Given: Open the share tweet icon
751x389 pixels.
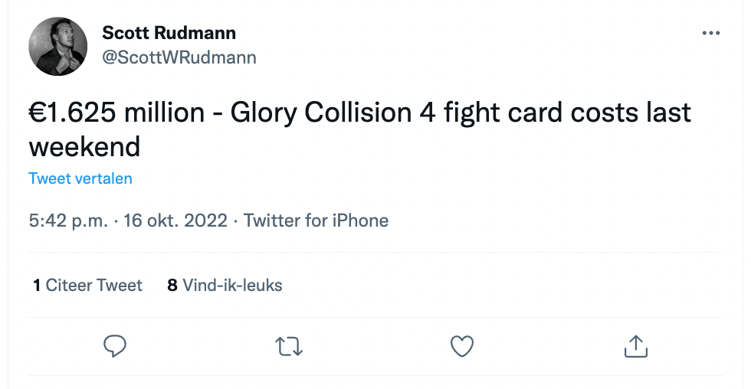Looking at the screenshot, I should pyautogui.click(x=635, y=347).
